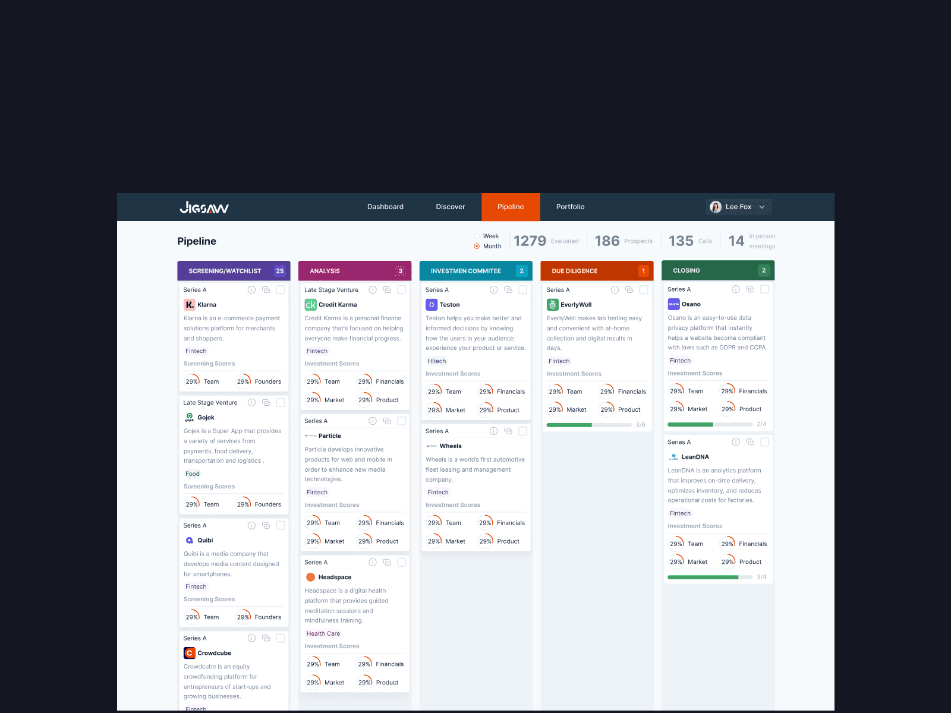Check the Teston card checkbox
The height and width of the screenshot is (713, 951).
point(522,290)
